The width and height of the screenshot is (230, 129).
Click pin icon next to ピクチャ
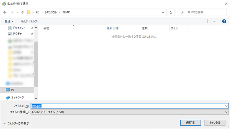(x=32, y=34)
